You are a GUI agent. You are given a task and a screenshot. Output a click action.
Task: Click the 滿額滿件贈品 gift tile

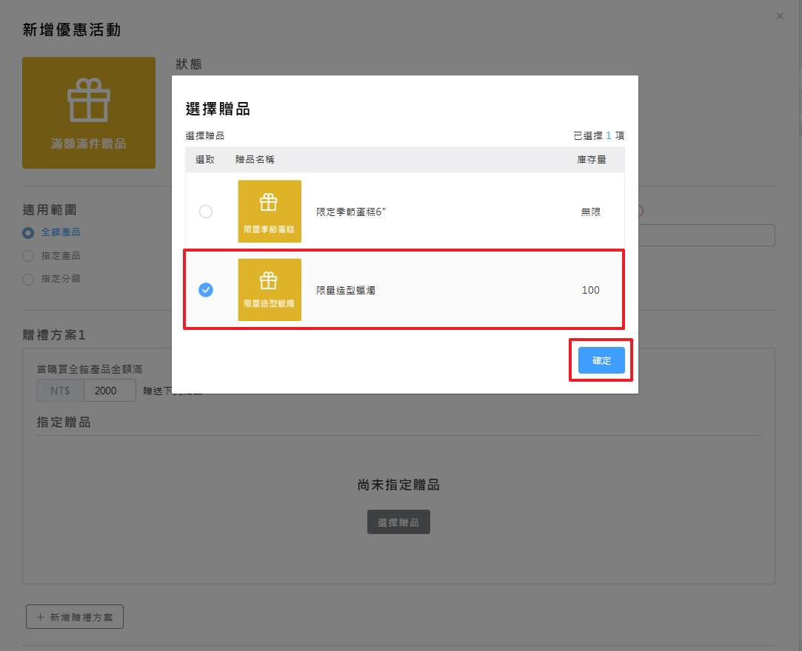coord(89,112)
